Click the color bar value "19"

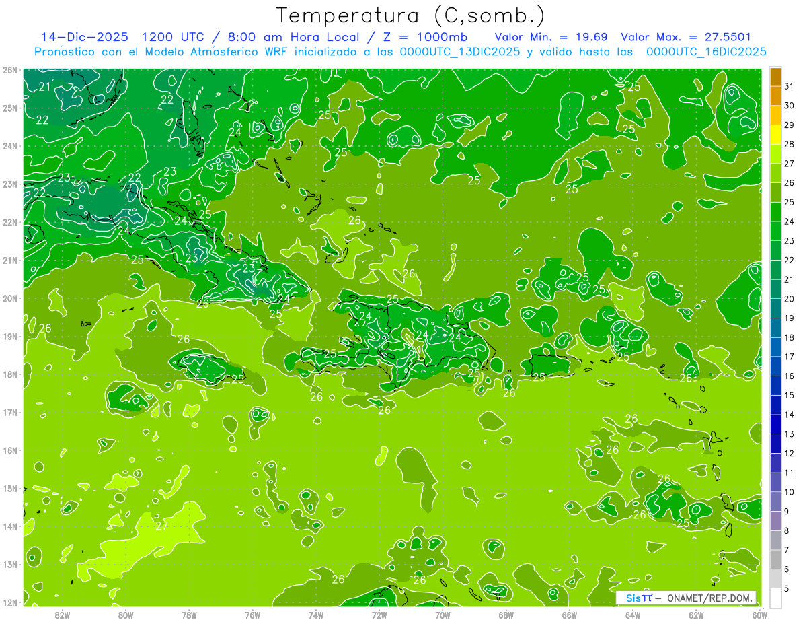pyautogui.click(x=789, y=318)
